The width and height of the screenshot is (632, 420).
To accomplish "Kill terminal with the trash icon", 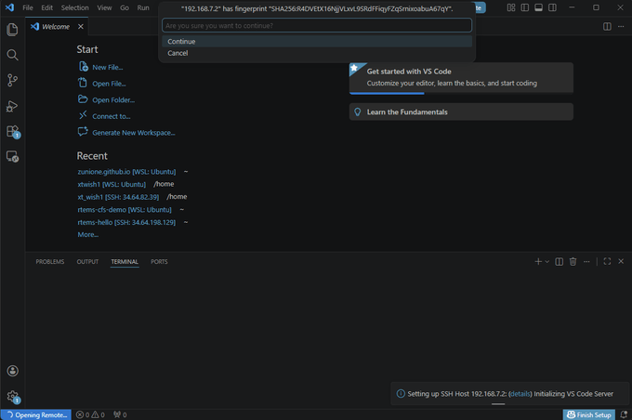I will point(573,262).
